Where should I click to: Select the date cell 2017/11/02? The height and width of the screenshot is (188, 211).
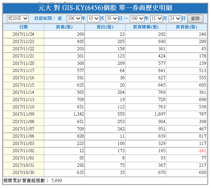point(24,151)
